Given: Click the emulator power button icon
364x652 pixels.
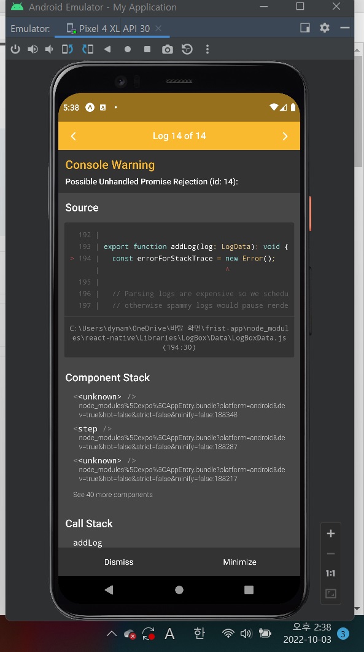Looking at the screenshot, I should (15, 49).
